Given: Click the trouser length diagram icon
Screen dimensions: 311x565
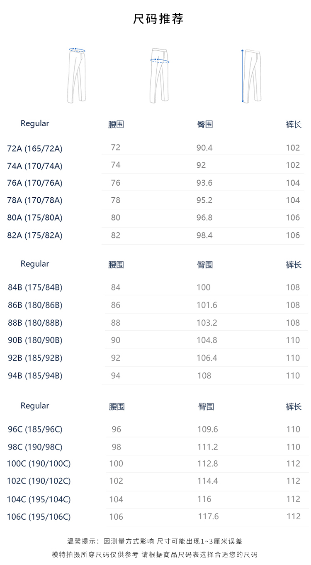Looking at the screenshot, I should (251, 76).
